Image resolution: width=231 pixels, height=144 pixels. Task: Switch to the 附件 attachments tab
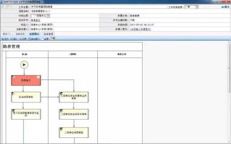tap(7, 34)
